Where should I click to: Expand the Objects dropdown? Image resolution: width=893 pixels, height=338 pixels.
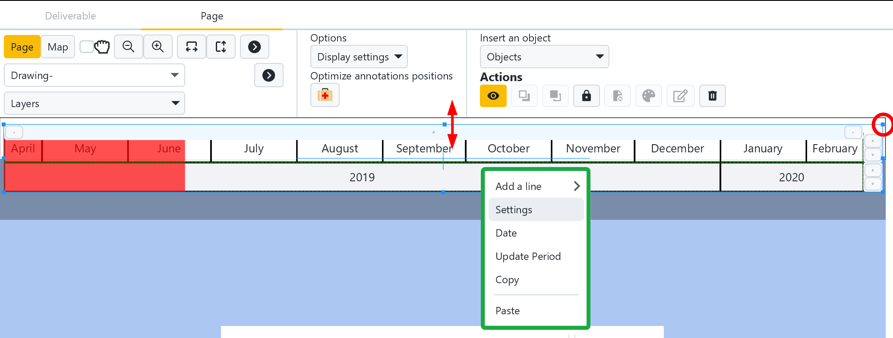coord(544,57)
